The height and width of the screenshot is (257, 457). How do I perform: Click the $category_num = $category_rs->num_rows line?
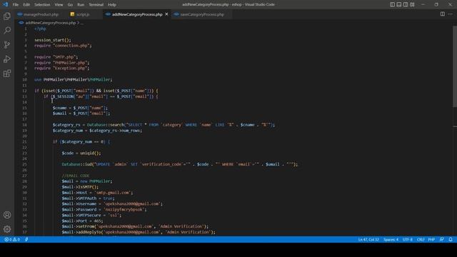[97, 131]
